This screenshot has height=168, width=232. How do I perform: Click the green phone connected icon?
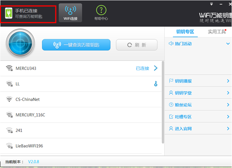click(x=9, y=13)
